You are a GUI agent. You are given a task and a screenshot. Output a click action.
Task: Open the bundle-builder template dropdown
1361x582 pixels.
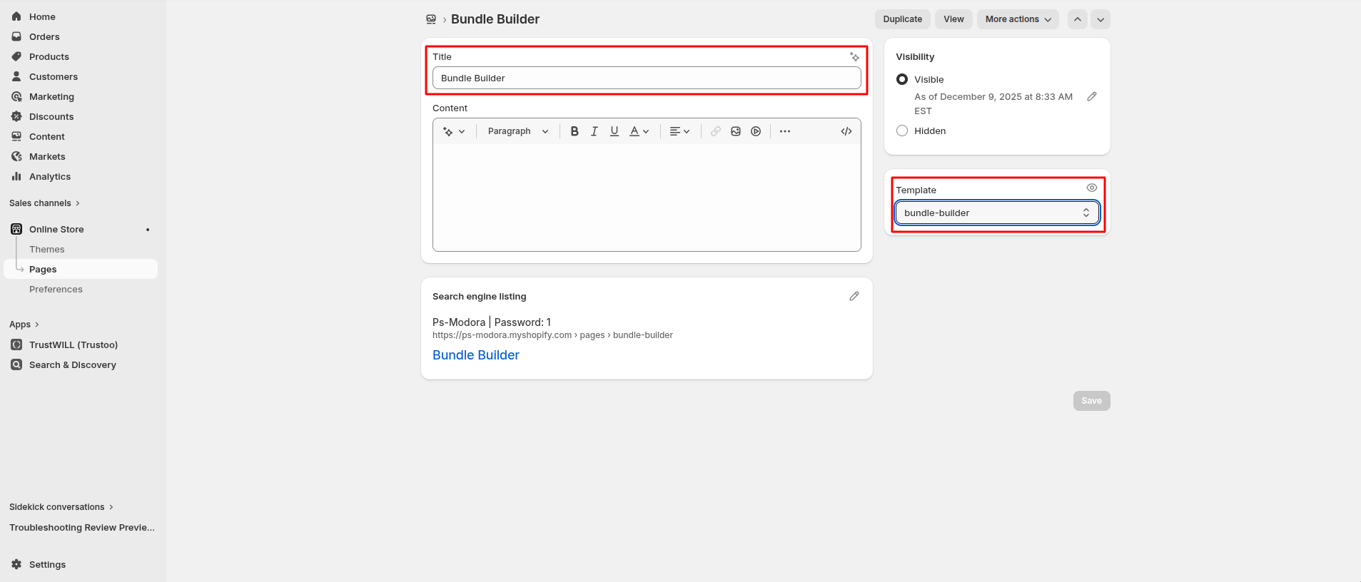(997, 213)
